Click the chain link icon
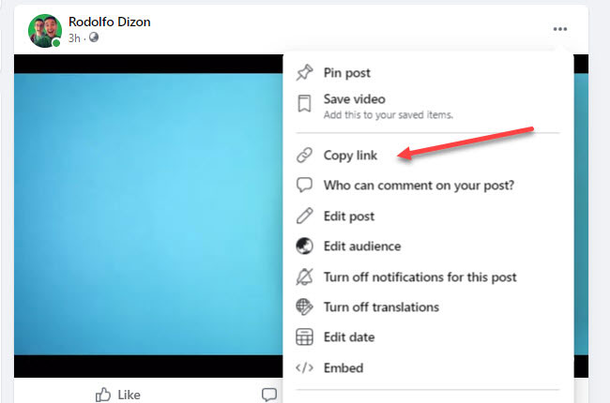 click(304, 155)
